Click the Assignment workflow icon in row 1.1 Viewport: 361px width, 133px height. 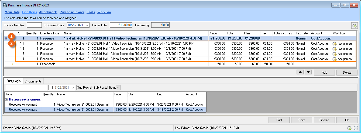pos(335,44)
